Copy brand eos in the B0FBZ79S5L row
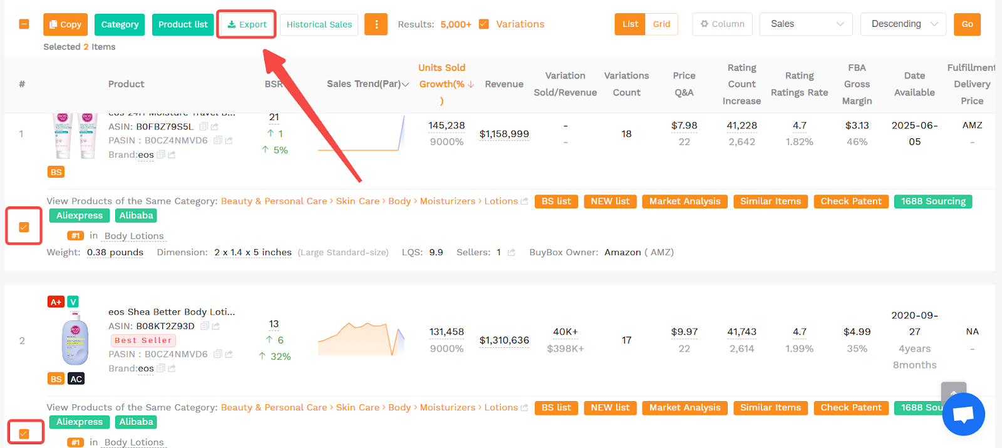This screenshot has height=448, width=1002. (161, 155)
